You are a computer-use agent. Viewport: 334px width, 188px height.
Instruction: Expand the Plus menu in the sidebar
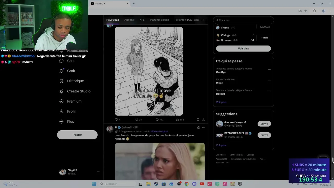pyautogui.click(x=67, y=121)
